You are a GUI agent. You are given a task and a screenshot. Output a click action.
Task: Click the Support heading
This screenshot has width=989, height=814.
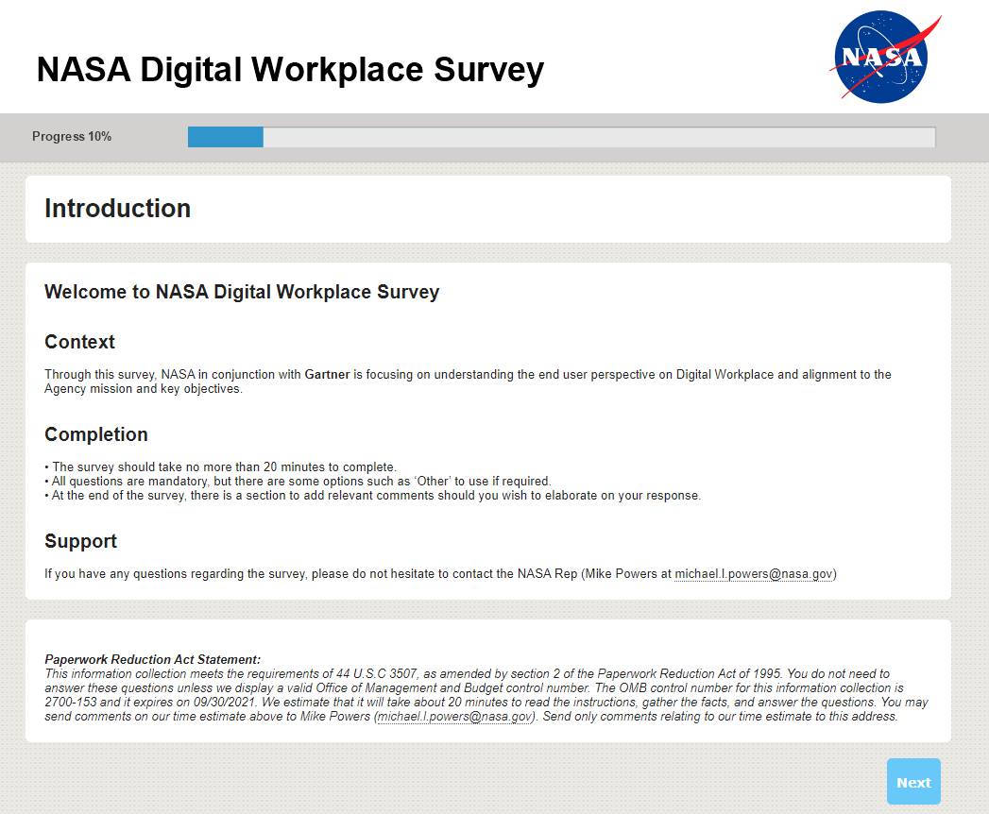(81, 541)
